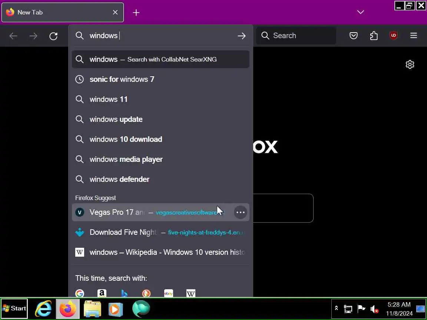
Task: Open the three-dot menu for Vegas Pro result
Action: tap(241, 212)
